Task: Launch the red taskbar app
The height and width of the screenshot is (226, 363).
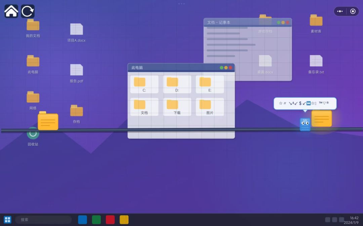Action: (x=110, y=220)
